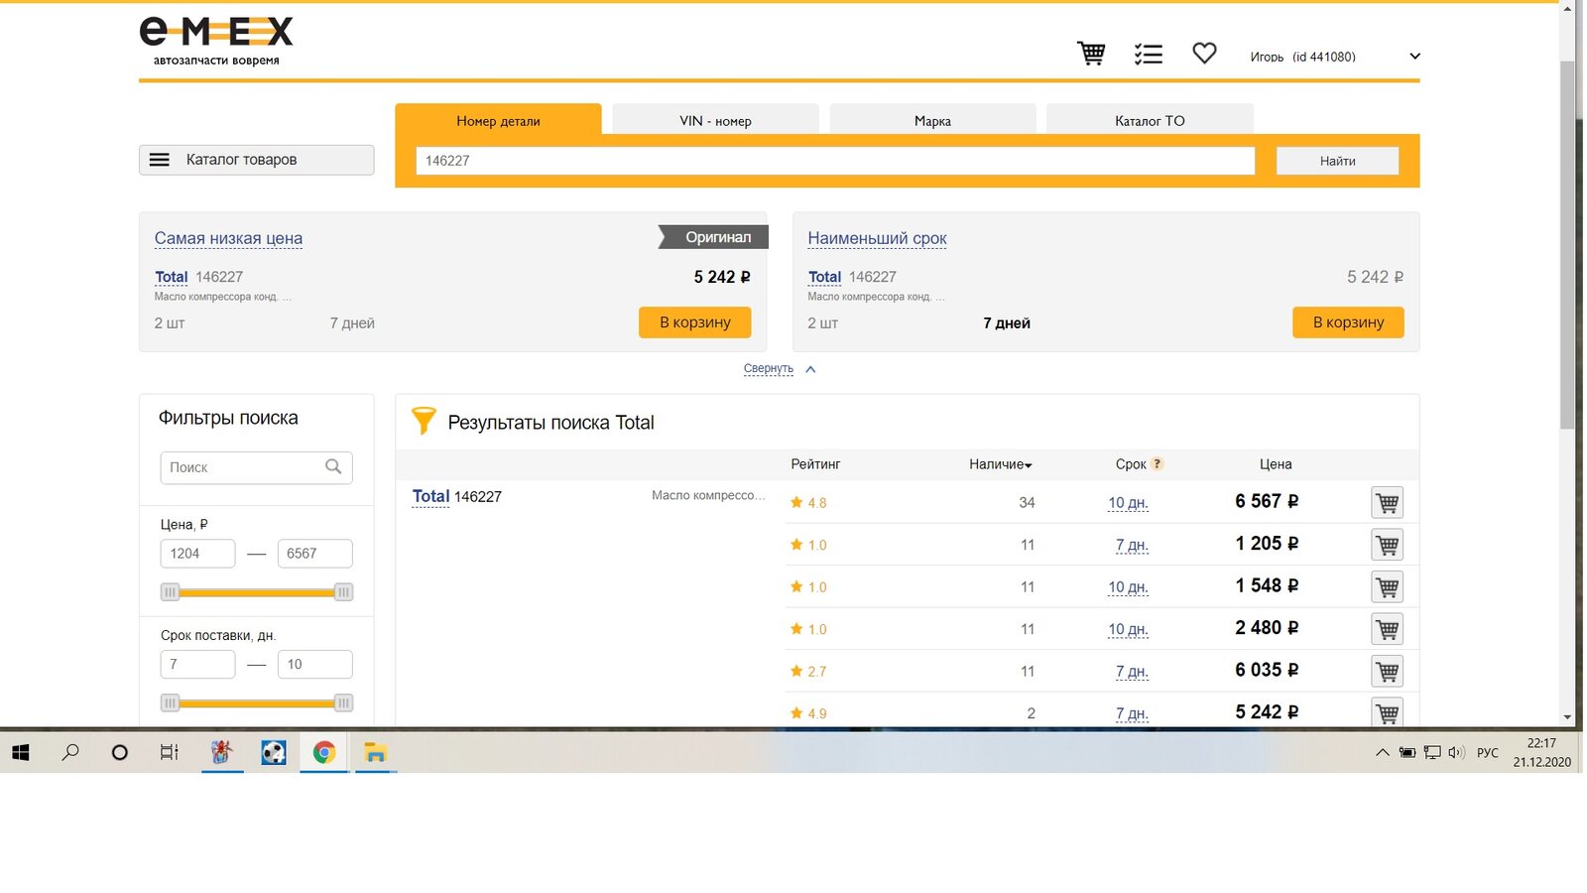This screenshot has width=1587, height=893.
Task: Sort by Рейтинг column header
Action: pyautogui.click(x=815, y=464)
